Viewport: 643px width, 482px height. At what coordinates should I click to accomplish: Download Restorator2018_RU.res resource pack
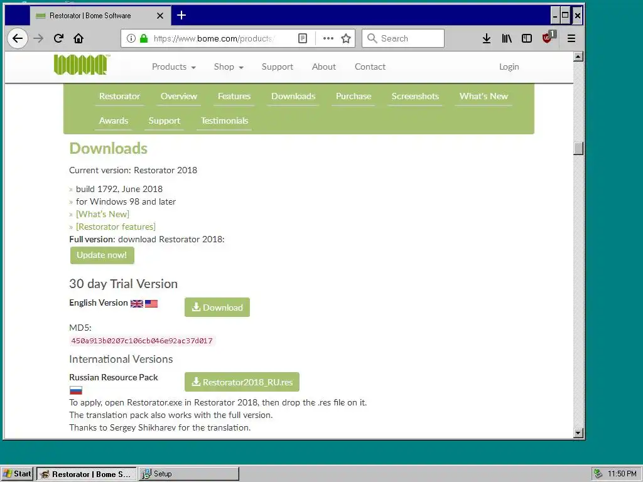(242, 382)
